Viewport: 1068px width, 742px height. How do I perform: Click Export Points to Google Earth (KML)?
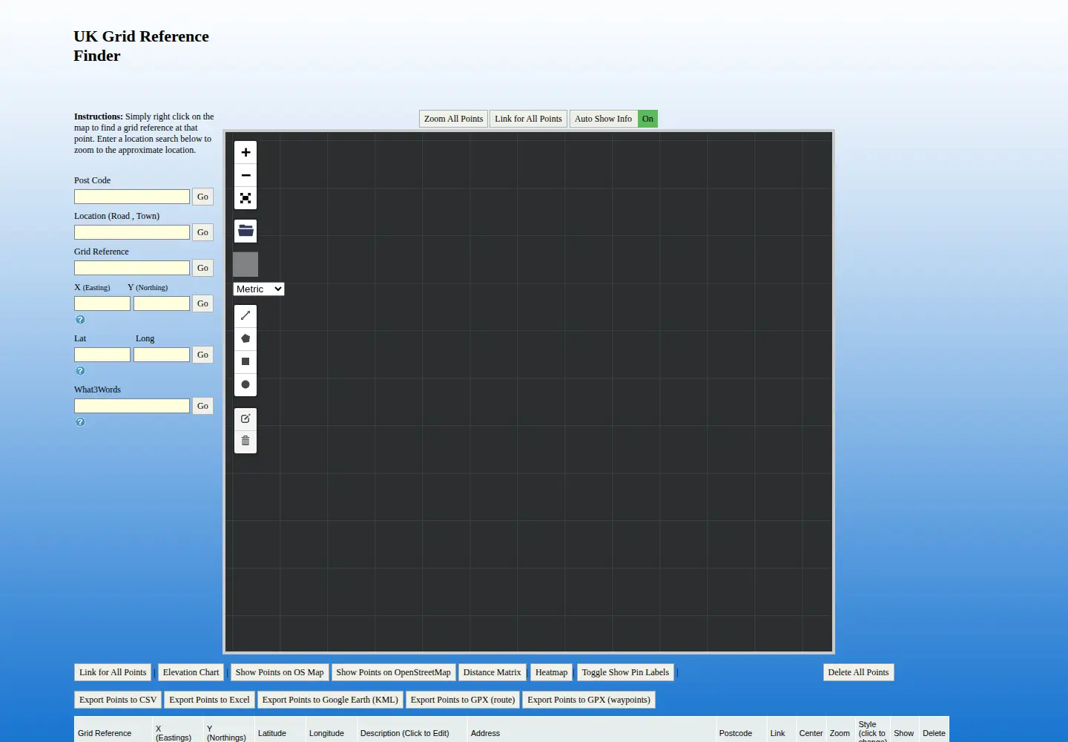330,700
